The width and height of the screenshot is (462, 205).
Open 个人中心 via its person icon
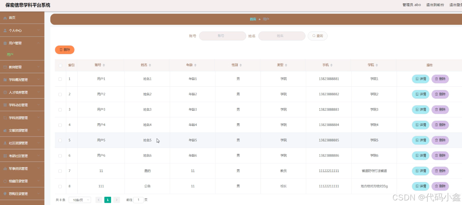(5, 30)
